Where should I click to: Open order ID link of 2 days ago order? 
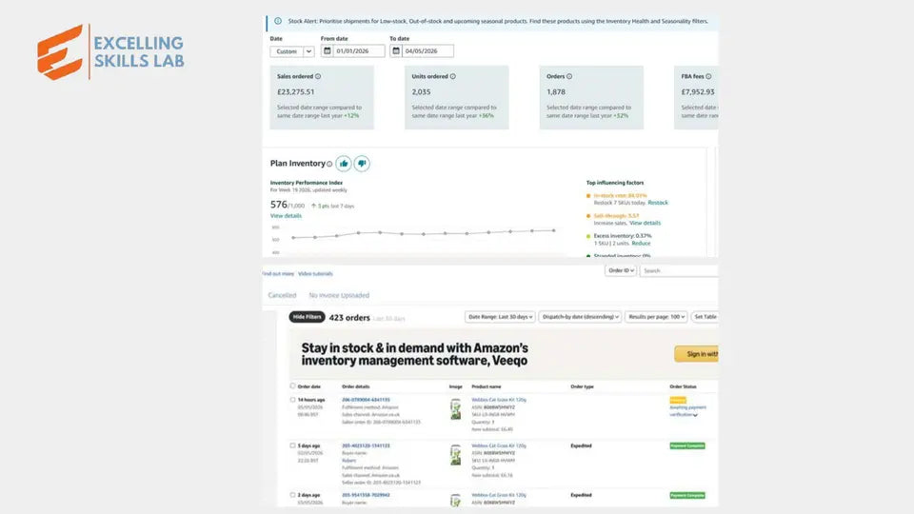pyautogui.click(x=366, y=495)
